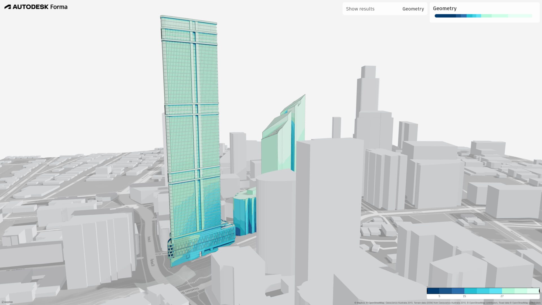
Task: Click the Mapbox logo in corner
Action: 7,302
